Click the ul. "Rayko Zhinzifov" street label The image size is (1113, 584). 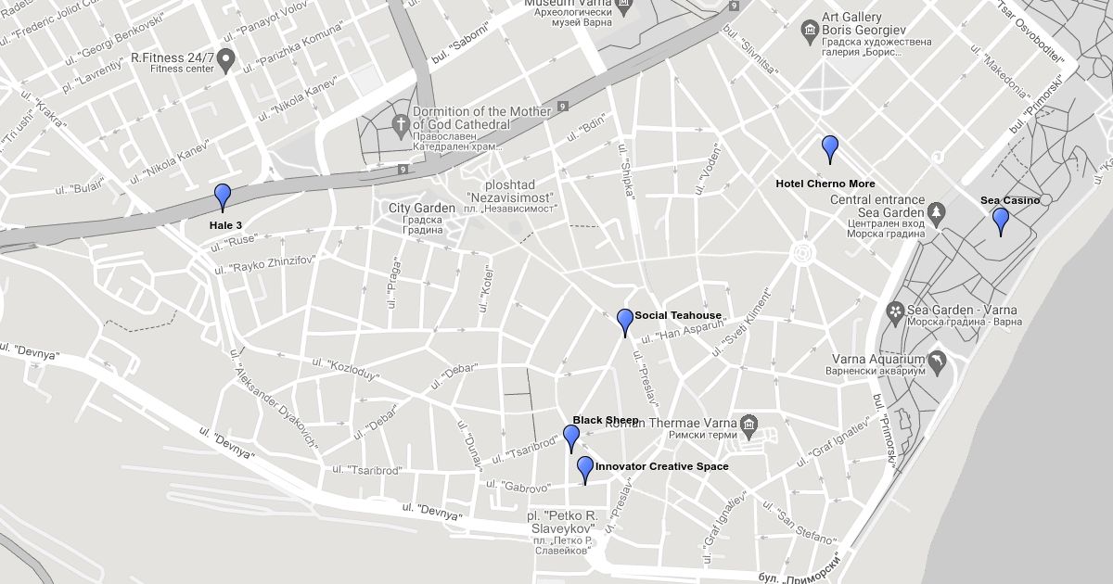point(265,265)
